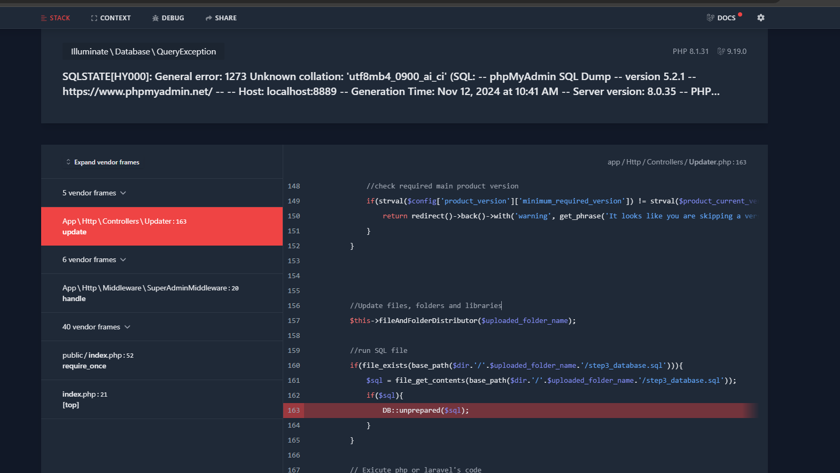Click the '//Update files, folders and libraries' comment

pyautogui.click(x=425, y=305)
